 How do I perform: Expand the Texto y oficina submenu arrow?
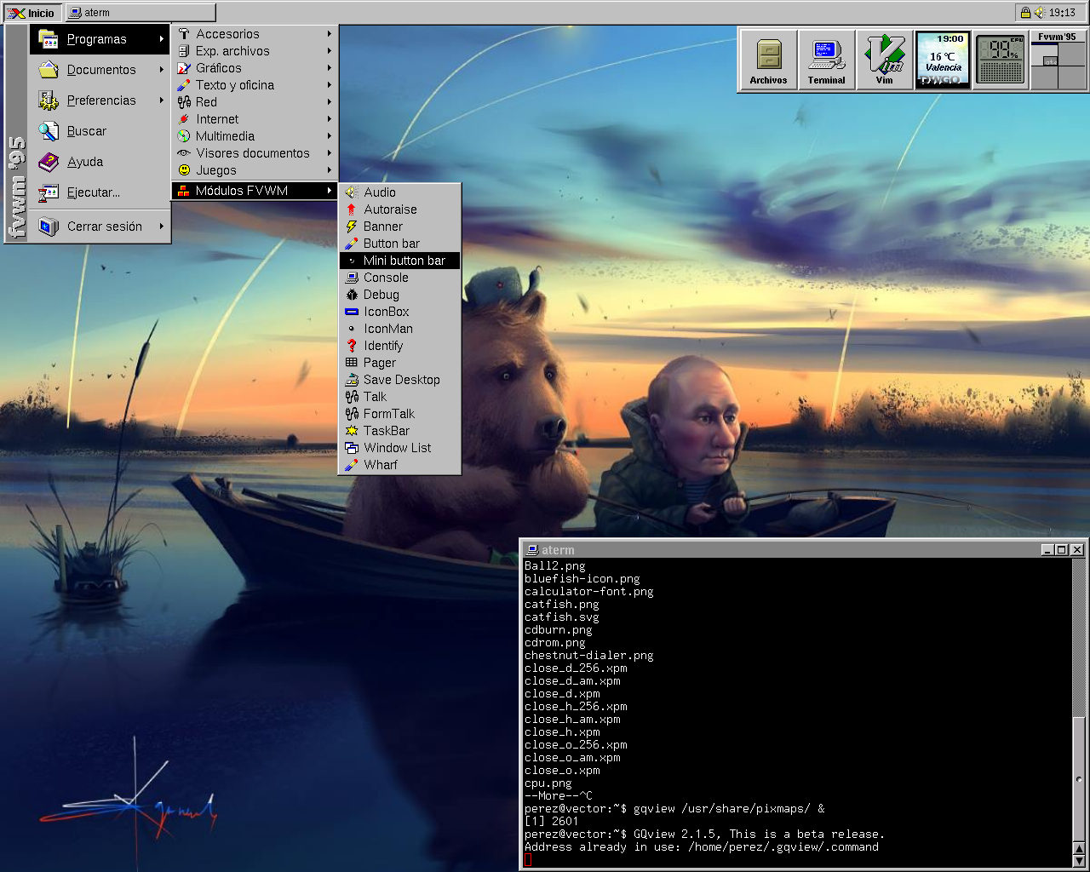(329, 85)
